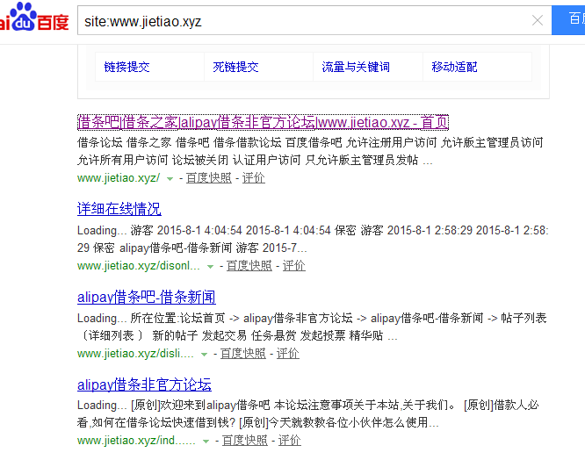585x467 pixels.
Task: Open the 链接提交 tool link
Action: point(126,67)
